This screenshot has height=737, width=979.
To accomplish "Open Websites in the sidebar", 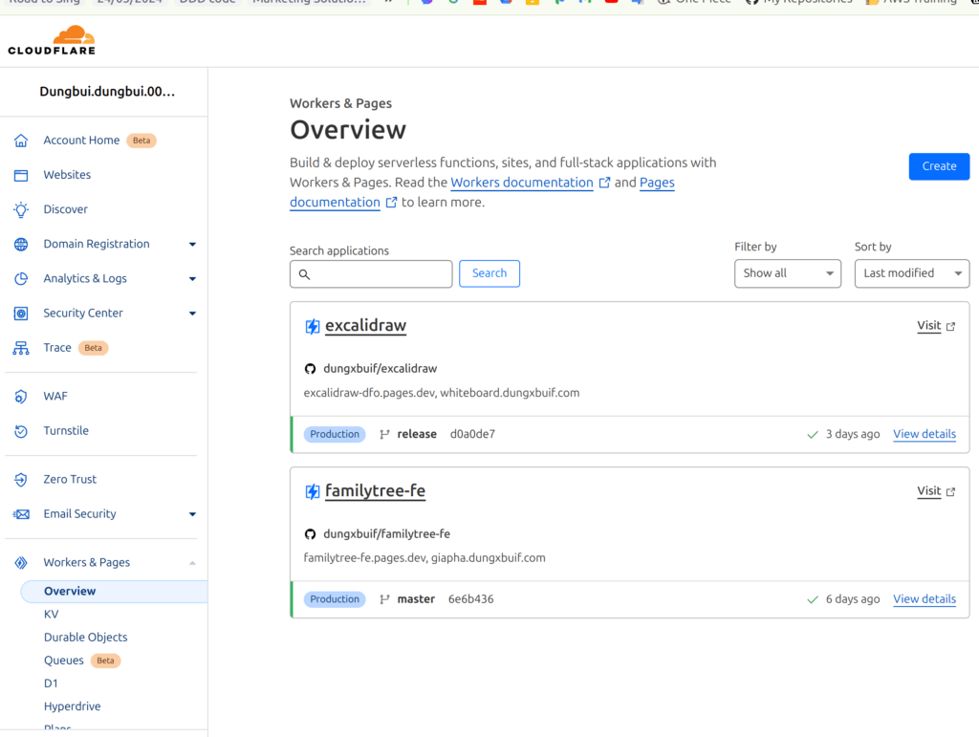I will (67, 175).
